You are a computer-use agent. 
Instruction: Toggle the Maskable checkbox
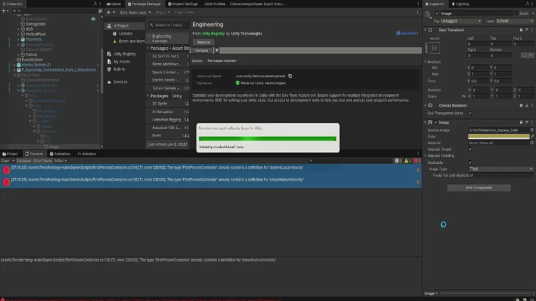pos(470,163)
